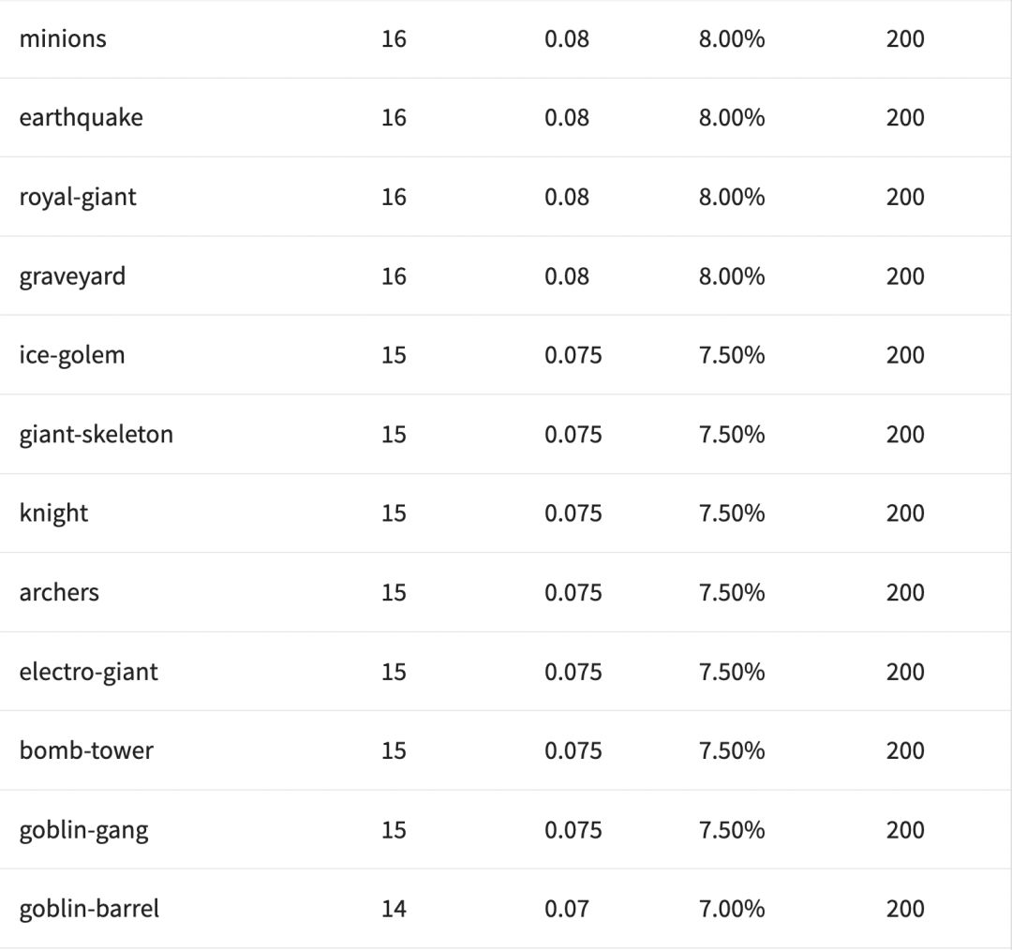Click the 200 total in earthquake row
The height and width of the screenshot is (950, 1012).
[x=905, y=118]
